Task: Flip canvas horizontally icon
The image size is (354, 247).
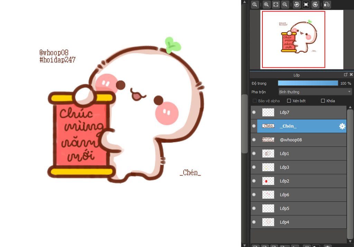Action: (x=327, y=4)
